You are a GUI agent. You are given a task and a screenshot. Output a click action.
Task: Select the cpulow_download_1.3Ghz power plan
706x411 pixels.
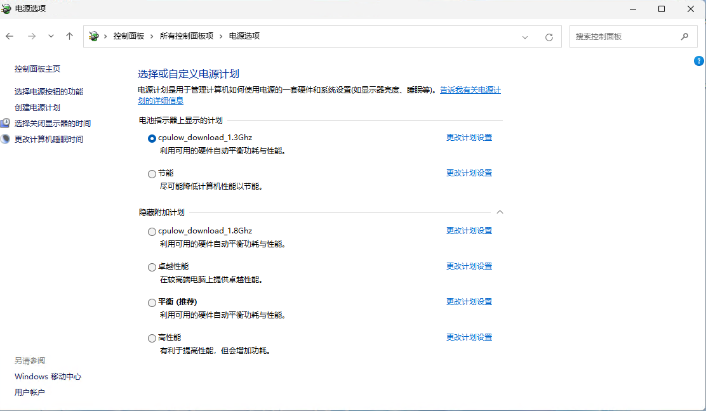(x=152, y=138)
